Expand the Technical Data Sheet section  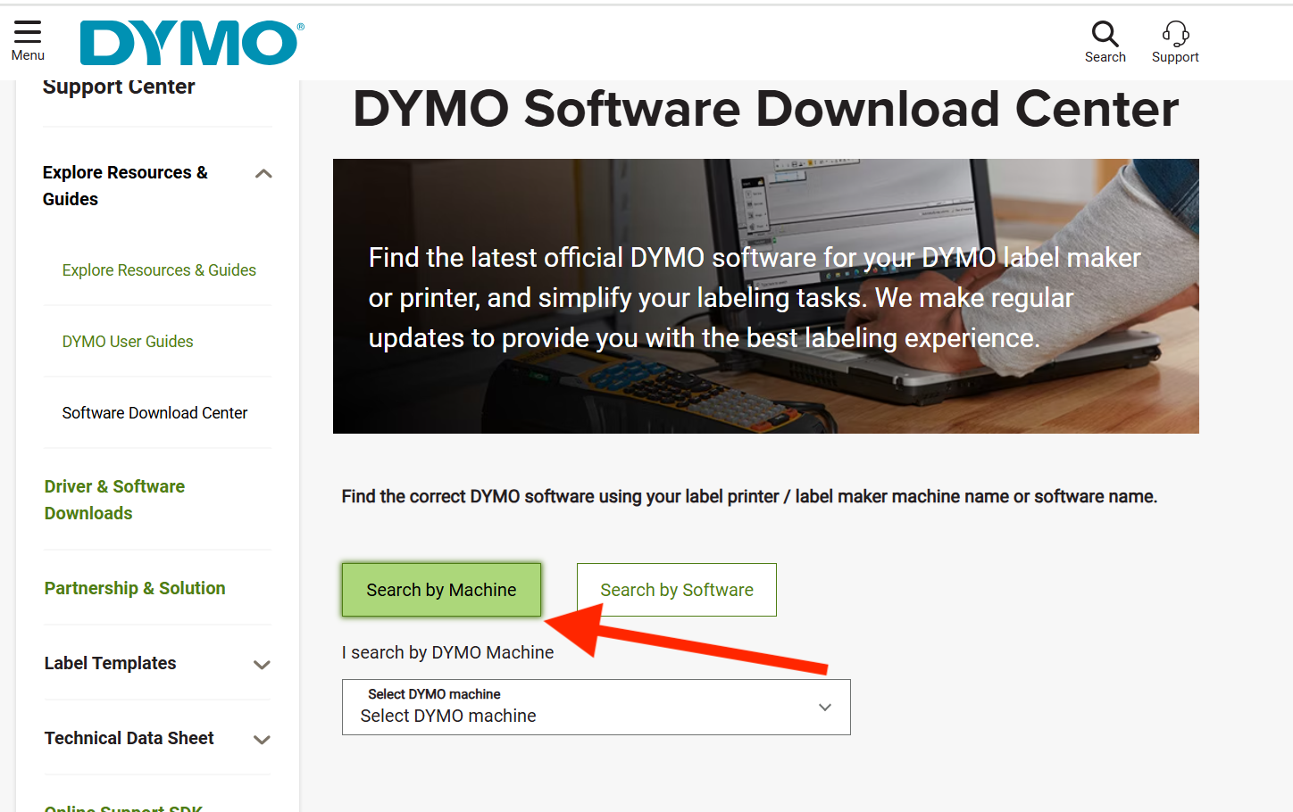click(262, 739)
